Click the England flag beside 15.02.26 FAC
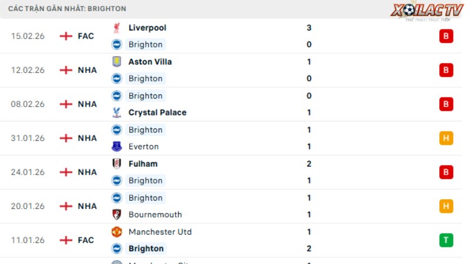 66,36
